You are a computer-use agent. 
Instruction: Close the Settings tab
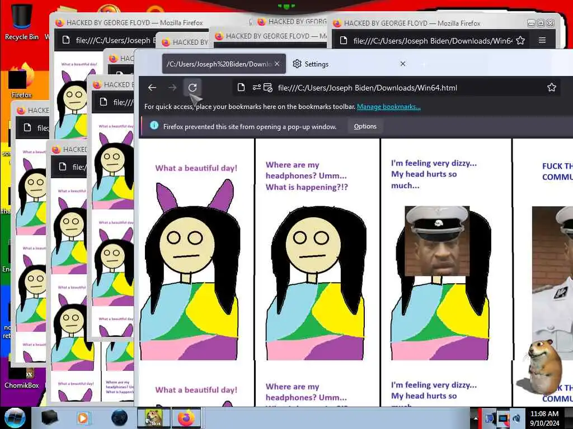click(403, 64)
